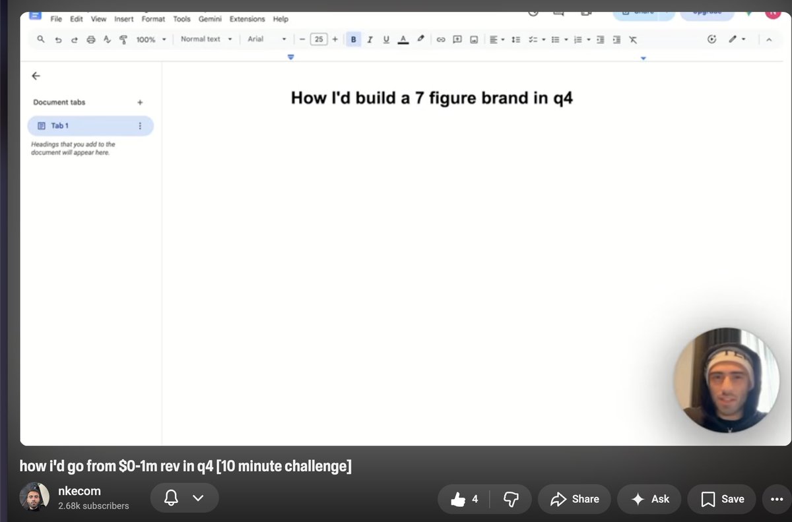Open the Normal text style dropdown
Viewport: 792px width, 522px height.
point(207,40)
